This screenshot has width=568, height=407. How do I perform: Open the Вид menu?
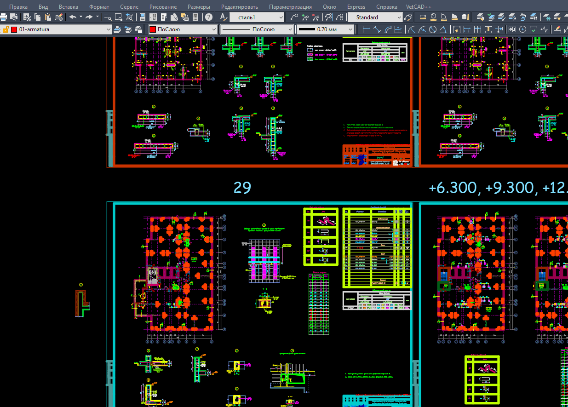pos(43,6)
